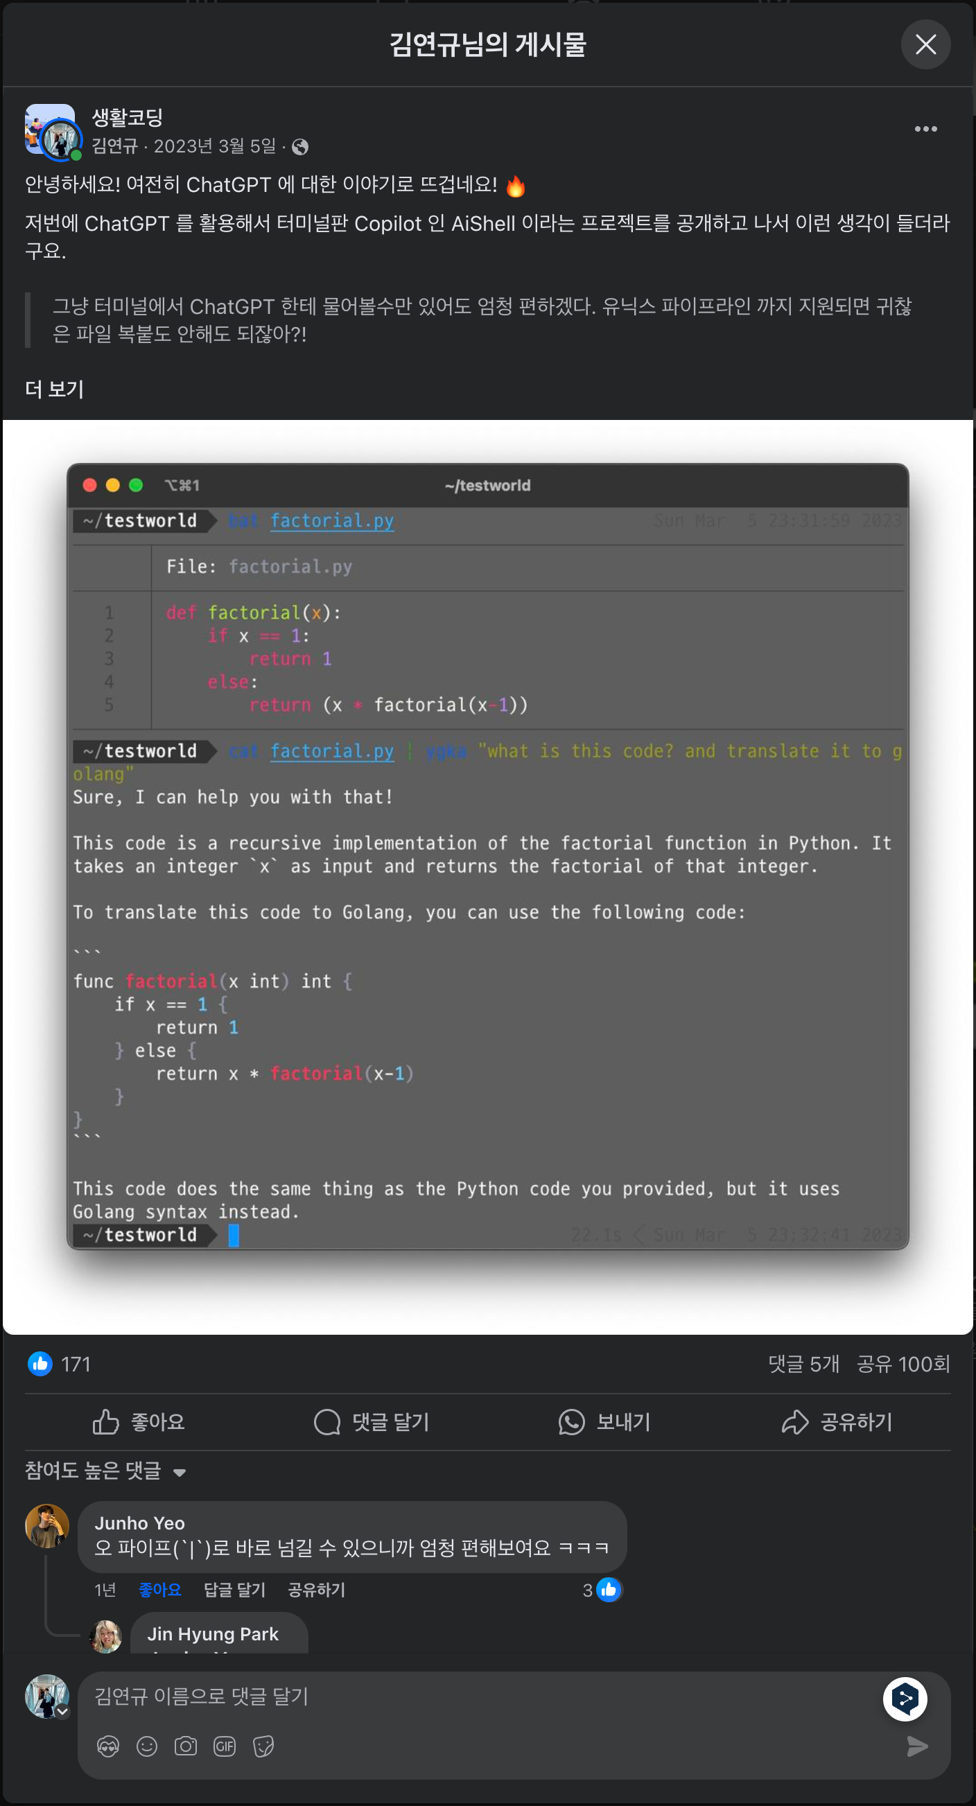Open the group and author profile avatar
Viewport: 976px width, 1806px height.
pyautogui.click(x=53, y=132)
